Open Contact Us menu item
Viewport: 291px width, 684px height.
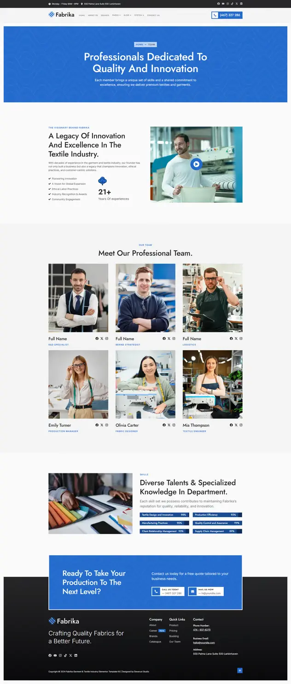[153, 15]
